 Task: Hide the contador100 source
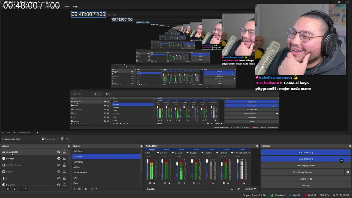pos(59,152)
